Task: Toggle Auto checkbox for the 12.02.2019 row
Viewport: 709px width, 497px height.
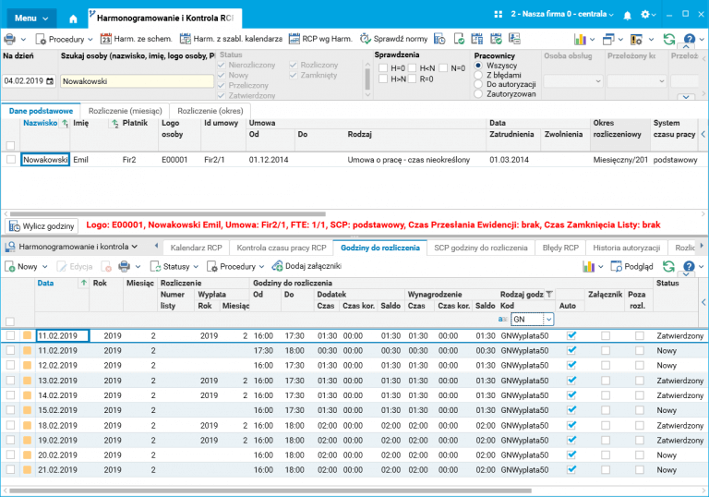Action: pos(571,365)
